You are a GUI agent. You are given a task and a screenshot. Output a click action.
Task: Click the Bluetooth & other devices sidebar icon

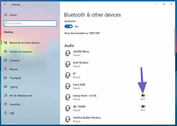(5, 43)
